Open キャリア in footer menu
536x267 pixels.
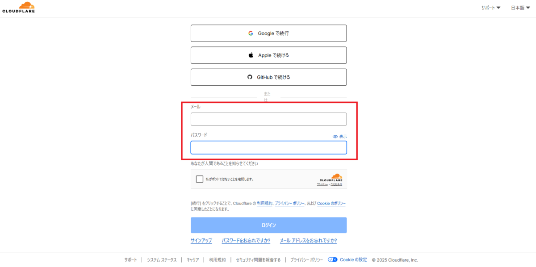click(193, 260)
